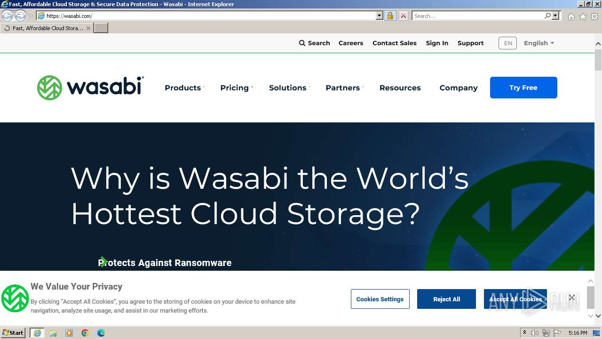
Task: Expand the recent pages dropdown arrow
Action: (31, 16)
